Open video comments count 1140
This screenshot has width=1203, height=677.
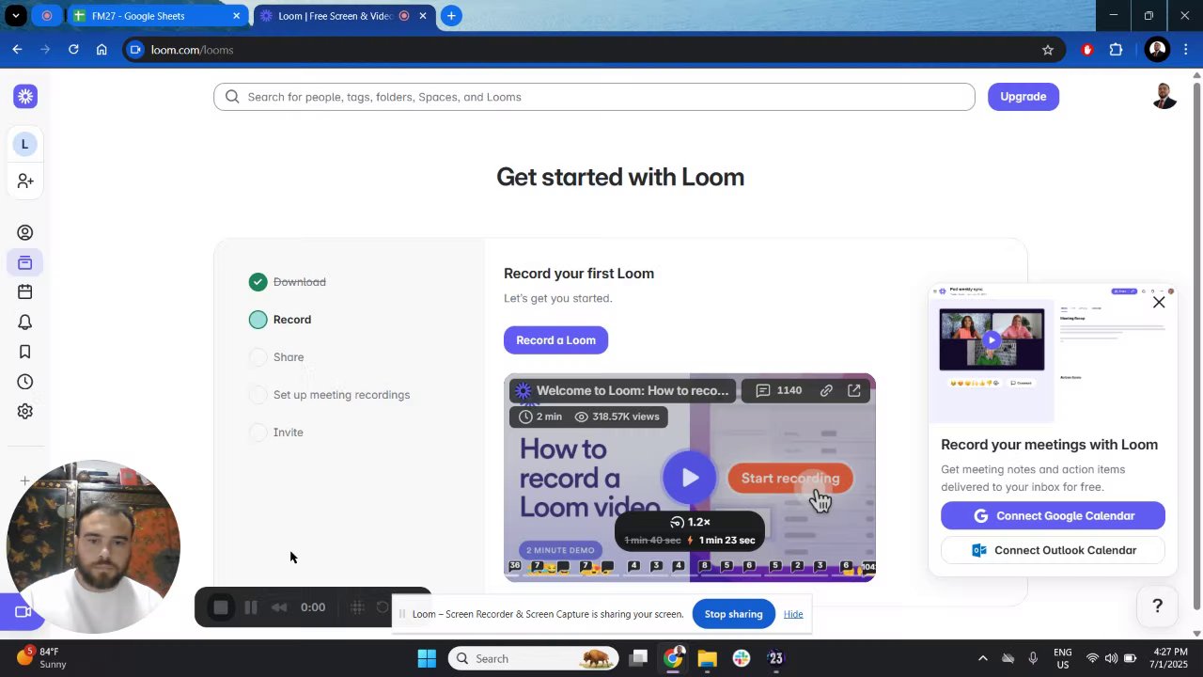tap(779, 390)
